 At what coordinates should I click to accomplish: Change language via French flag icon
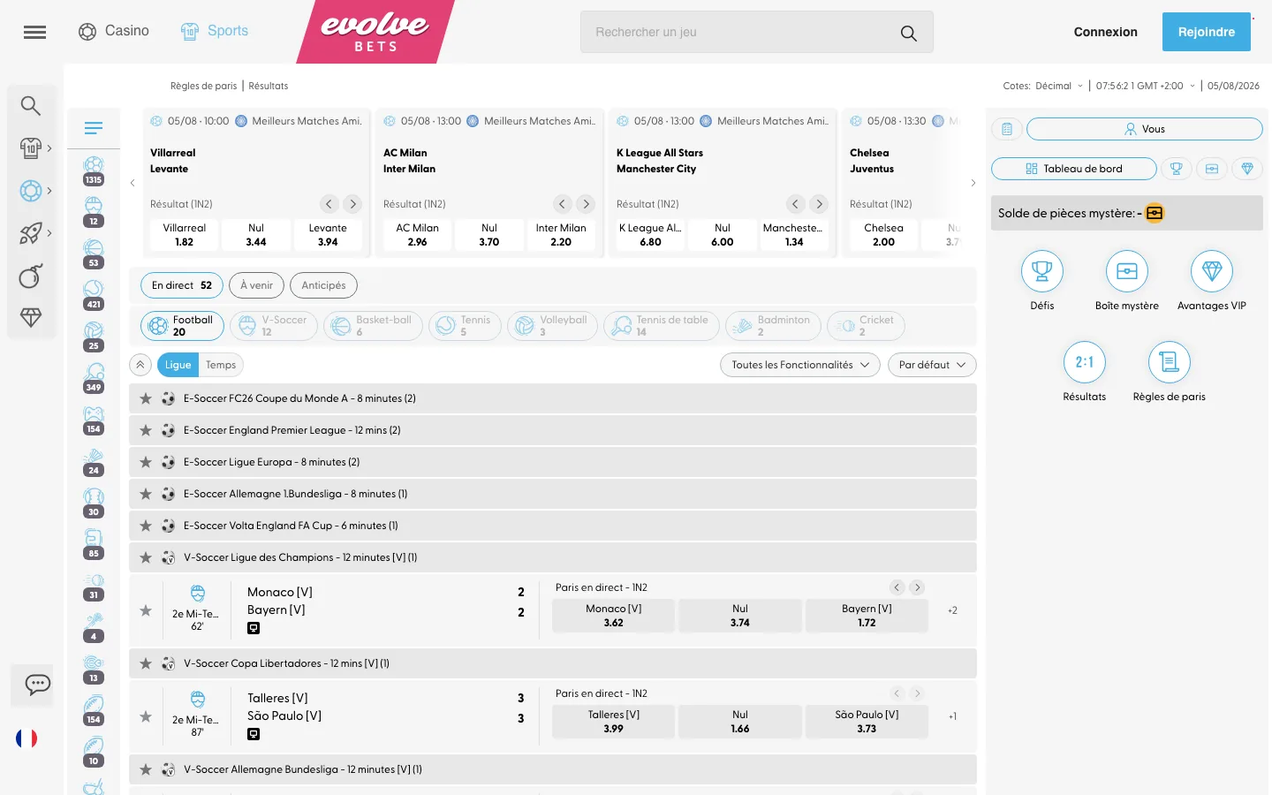coord(26,738)
